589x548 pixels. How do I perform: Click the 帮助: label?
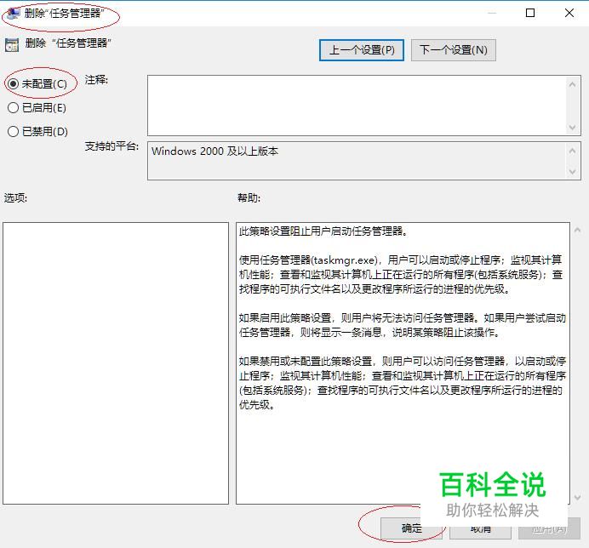(249, 197)
